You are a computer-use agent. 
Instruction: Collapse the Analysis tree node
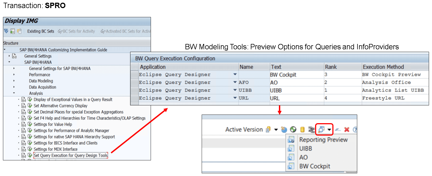coord(14,93)
